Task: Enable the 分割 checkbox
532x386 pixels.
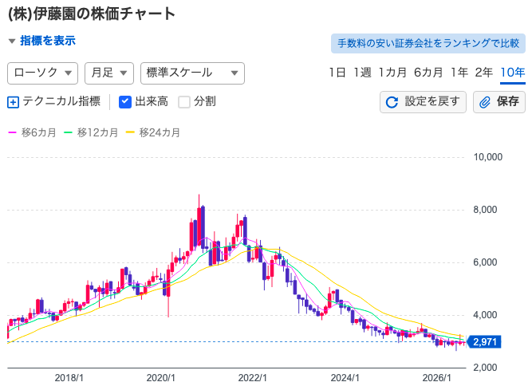Action: point(184,102)
